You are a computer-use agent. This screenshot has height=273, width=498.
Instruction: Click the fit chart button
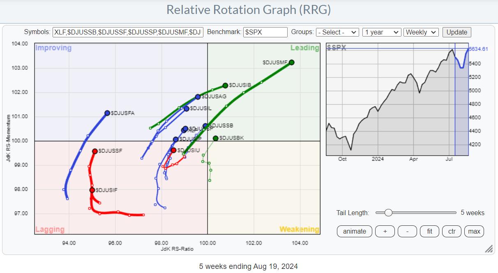(x=429, y=231)
